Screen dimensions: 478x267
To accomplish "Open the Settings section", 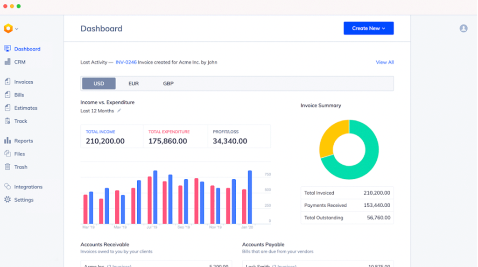I will 24,200.
